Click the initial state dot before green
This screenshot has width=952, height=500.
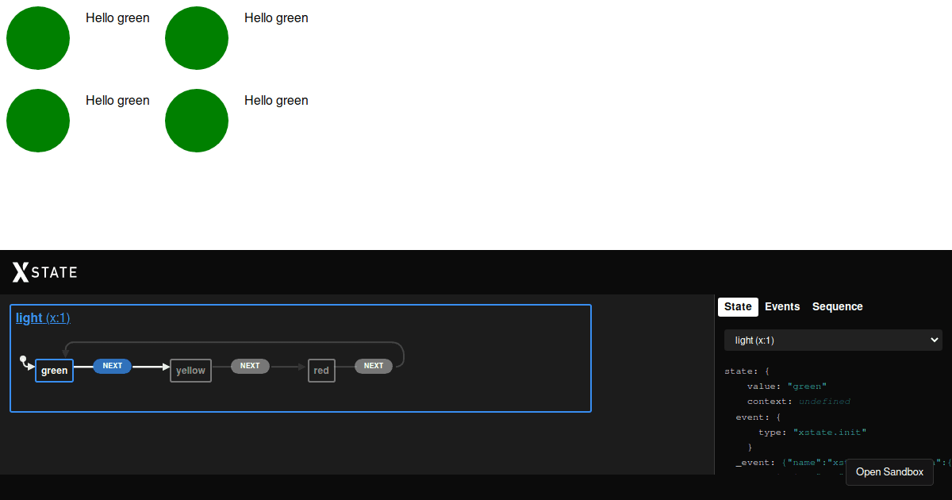(24, 359)
